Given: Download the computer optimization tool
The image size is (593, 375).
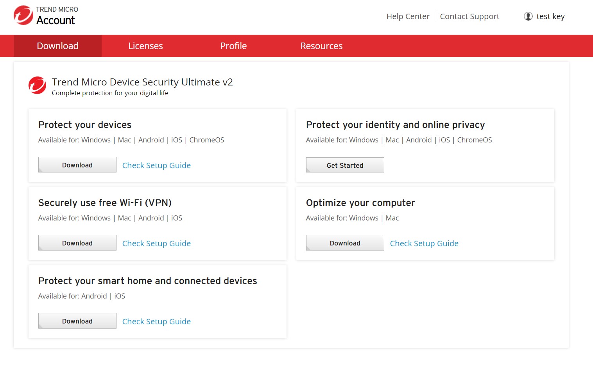Looking at the screenshot, I should pos(344,242).
